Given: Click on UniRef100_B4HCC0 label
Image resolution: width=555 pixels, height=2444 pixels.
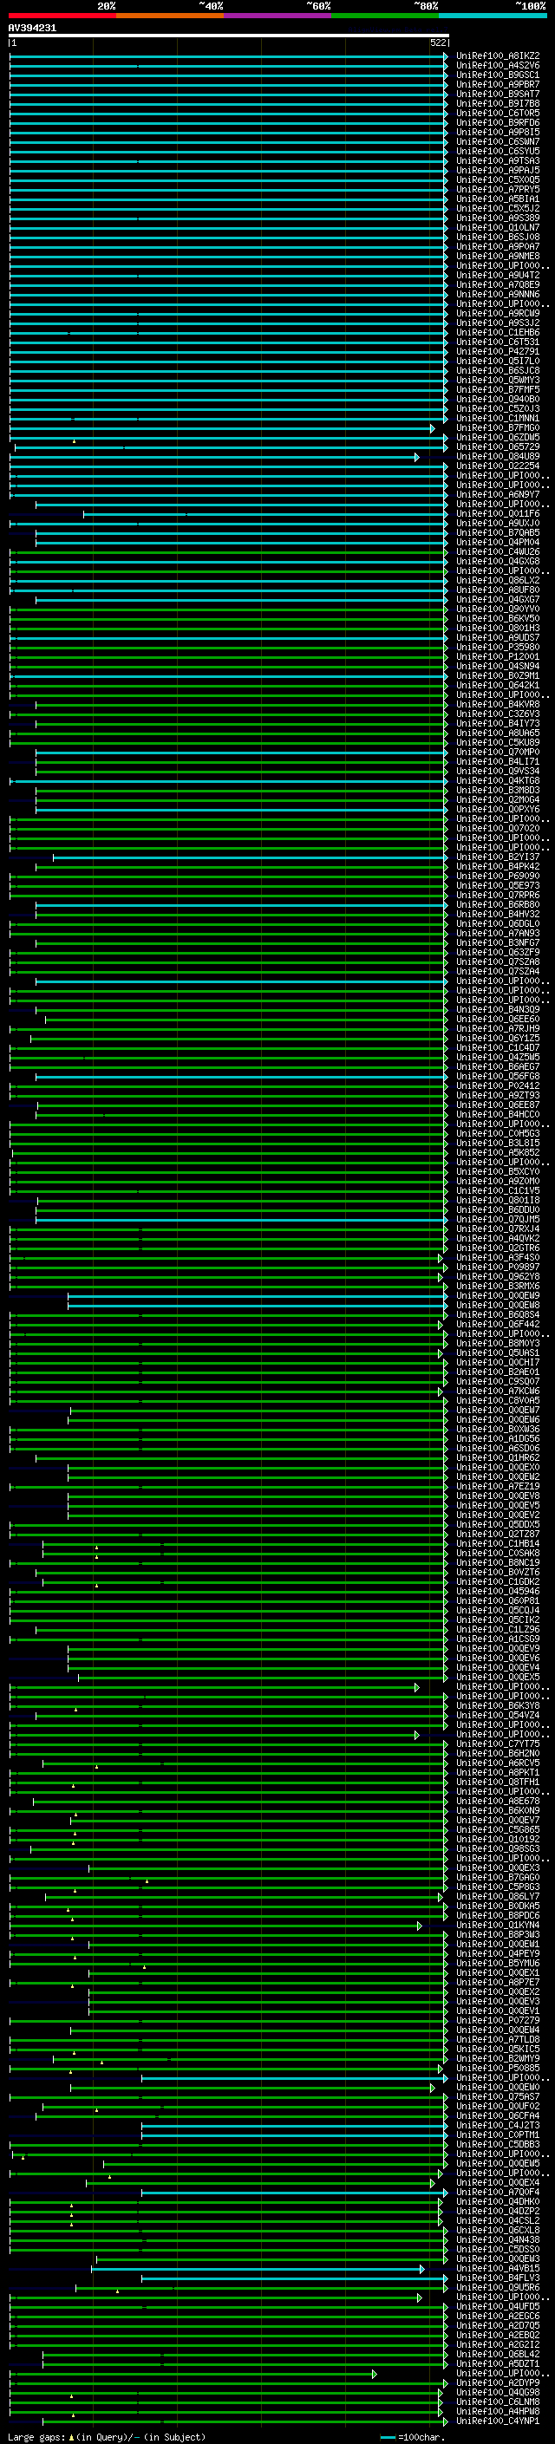Looking at the screenshot, I should [x=497, y=1115].
